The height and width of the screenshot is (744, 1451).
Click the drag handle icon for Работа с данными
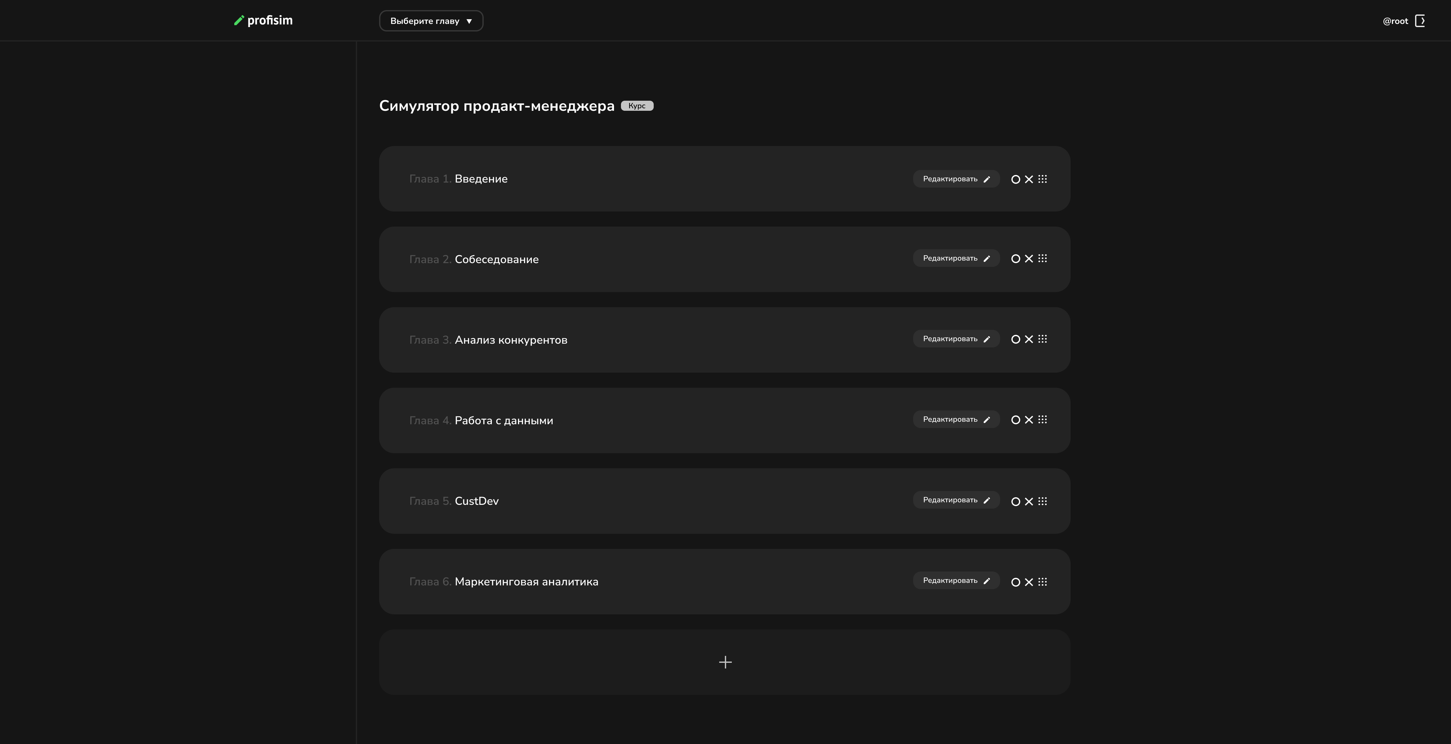(x=1043, y=419)
